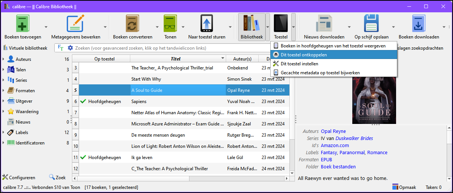The image size is (453, 193).
Task: Click the Auteurs category icon
Action: point(11,59)
